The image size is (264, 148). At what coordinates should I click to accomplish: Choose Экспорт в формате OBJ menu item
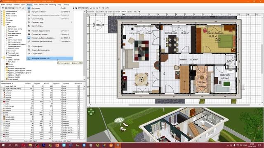tap(49, 58)
